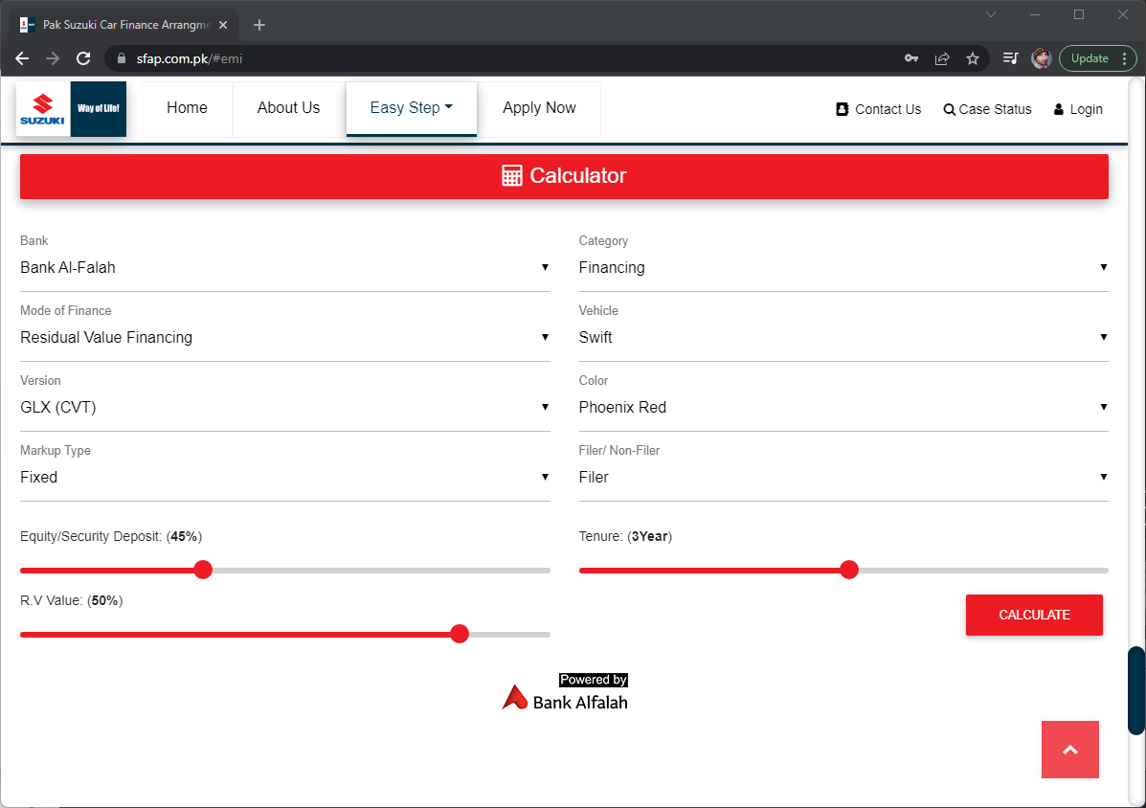Image resolution: width=1146 pixels, height=808 pixels.
Task: Go forward to the next page
Action: tap(53, 58)
